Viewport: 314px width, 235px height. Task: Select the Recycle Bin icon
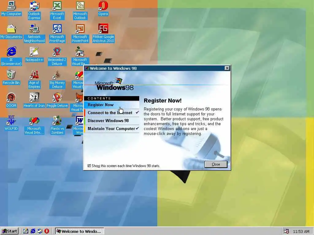tap(11, 77)
